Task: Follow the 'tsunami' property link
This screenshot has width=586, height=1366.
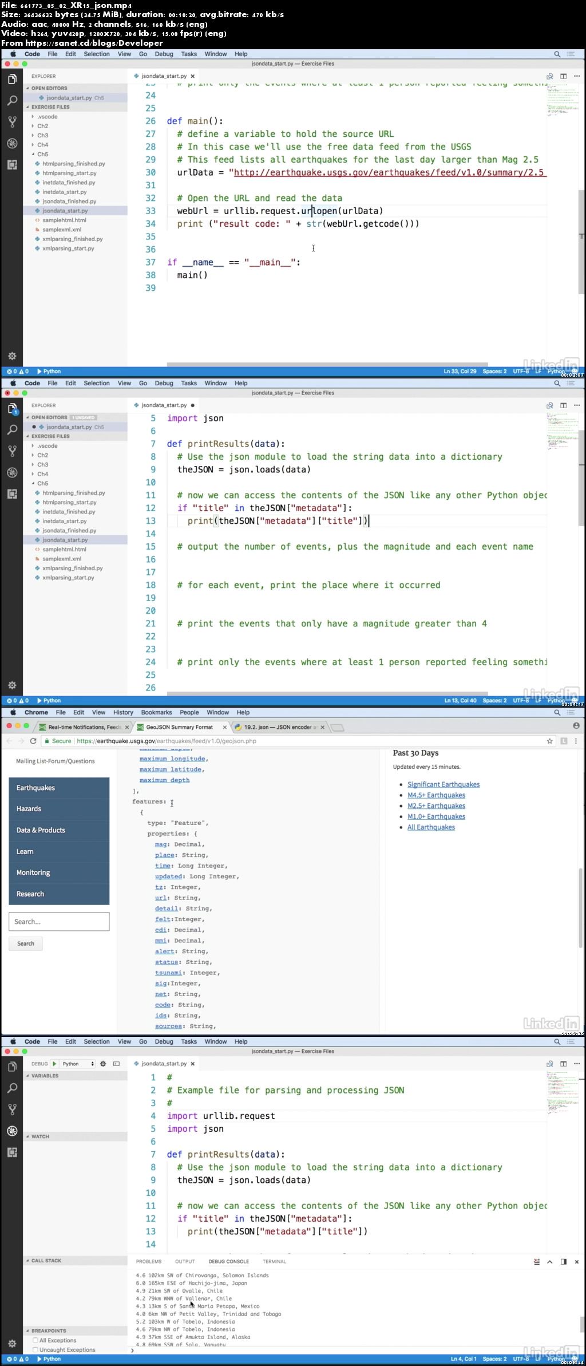Action: 168,973
